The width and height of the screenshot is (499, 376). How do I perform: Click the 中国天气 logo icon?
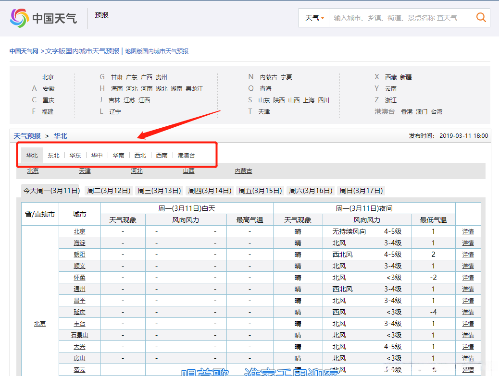click(20, 18)
